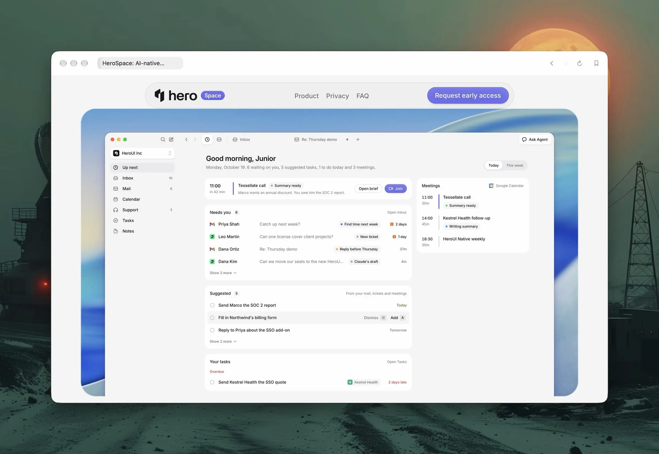Screen dimensions: 659x454
Task: Open the Product nav link
Action: point(306,96)
